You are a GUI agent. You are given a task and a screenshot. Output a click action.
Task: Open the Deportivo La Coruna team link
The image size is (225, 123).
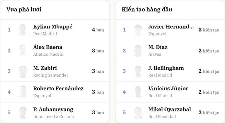pyautogui.click(x=53, y=117)
